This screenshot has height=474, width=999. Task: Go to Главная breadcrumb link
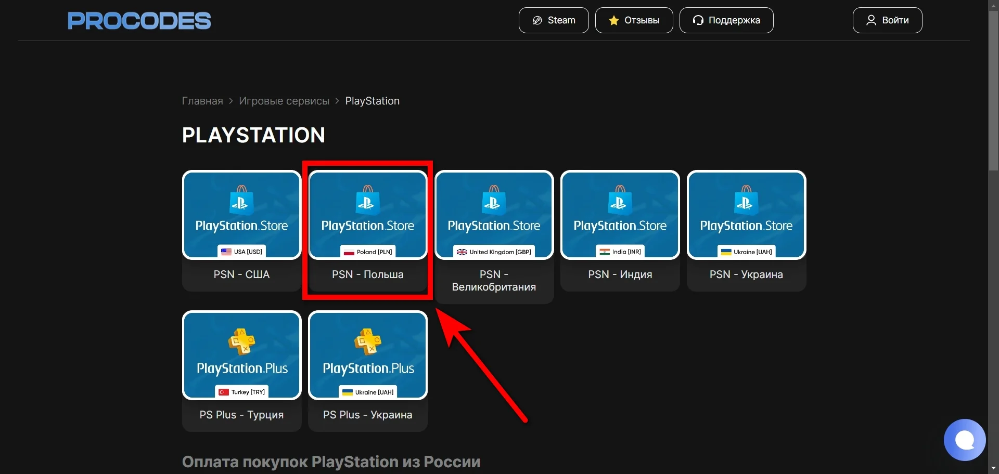point(202,101)
